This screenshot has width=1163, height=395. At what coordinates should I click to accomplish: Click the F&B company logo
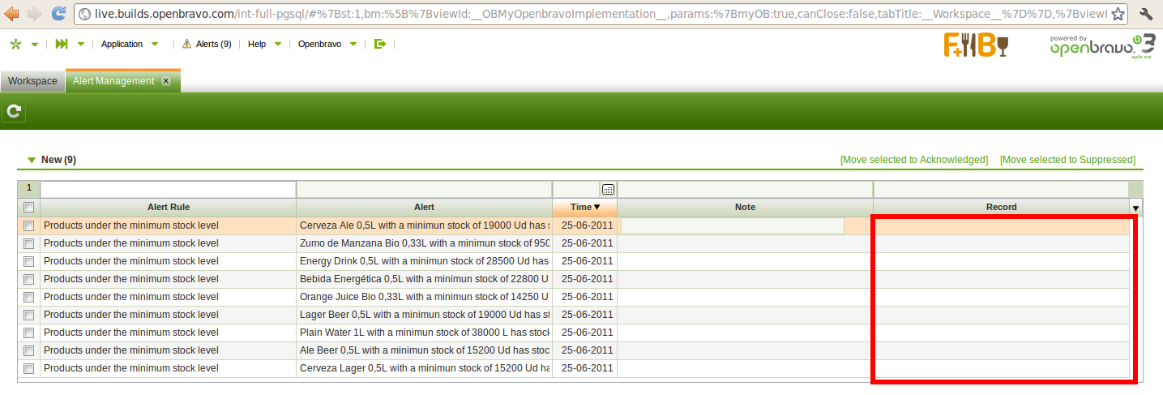[976, 45]
